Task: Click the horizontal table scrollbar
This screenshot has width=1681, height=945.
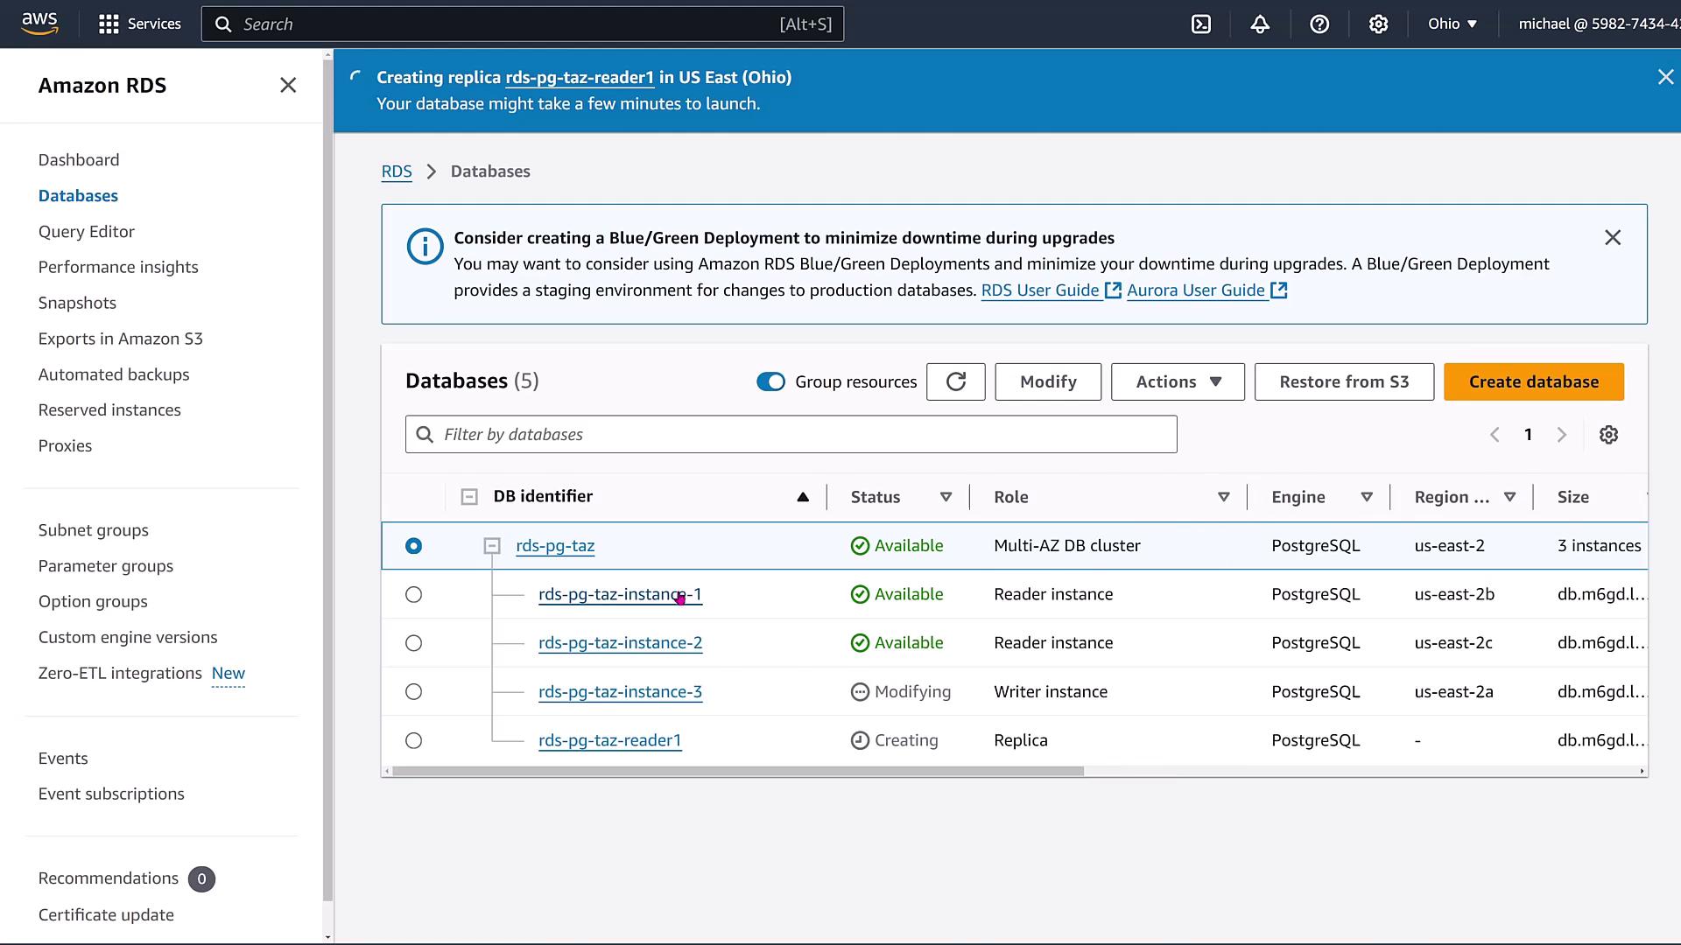Action: 737,772
